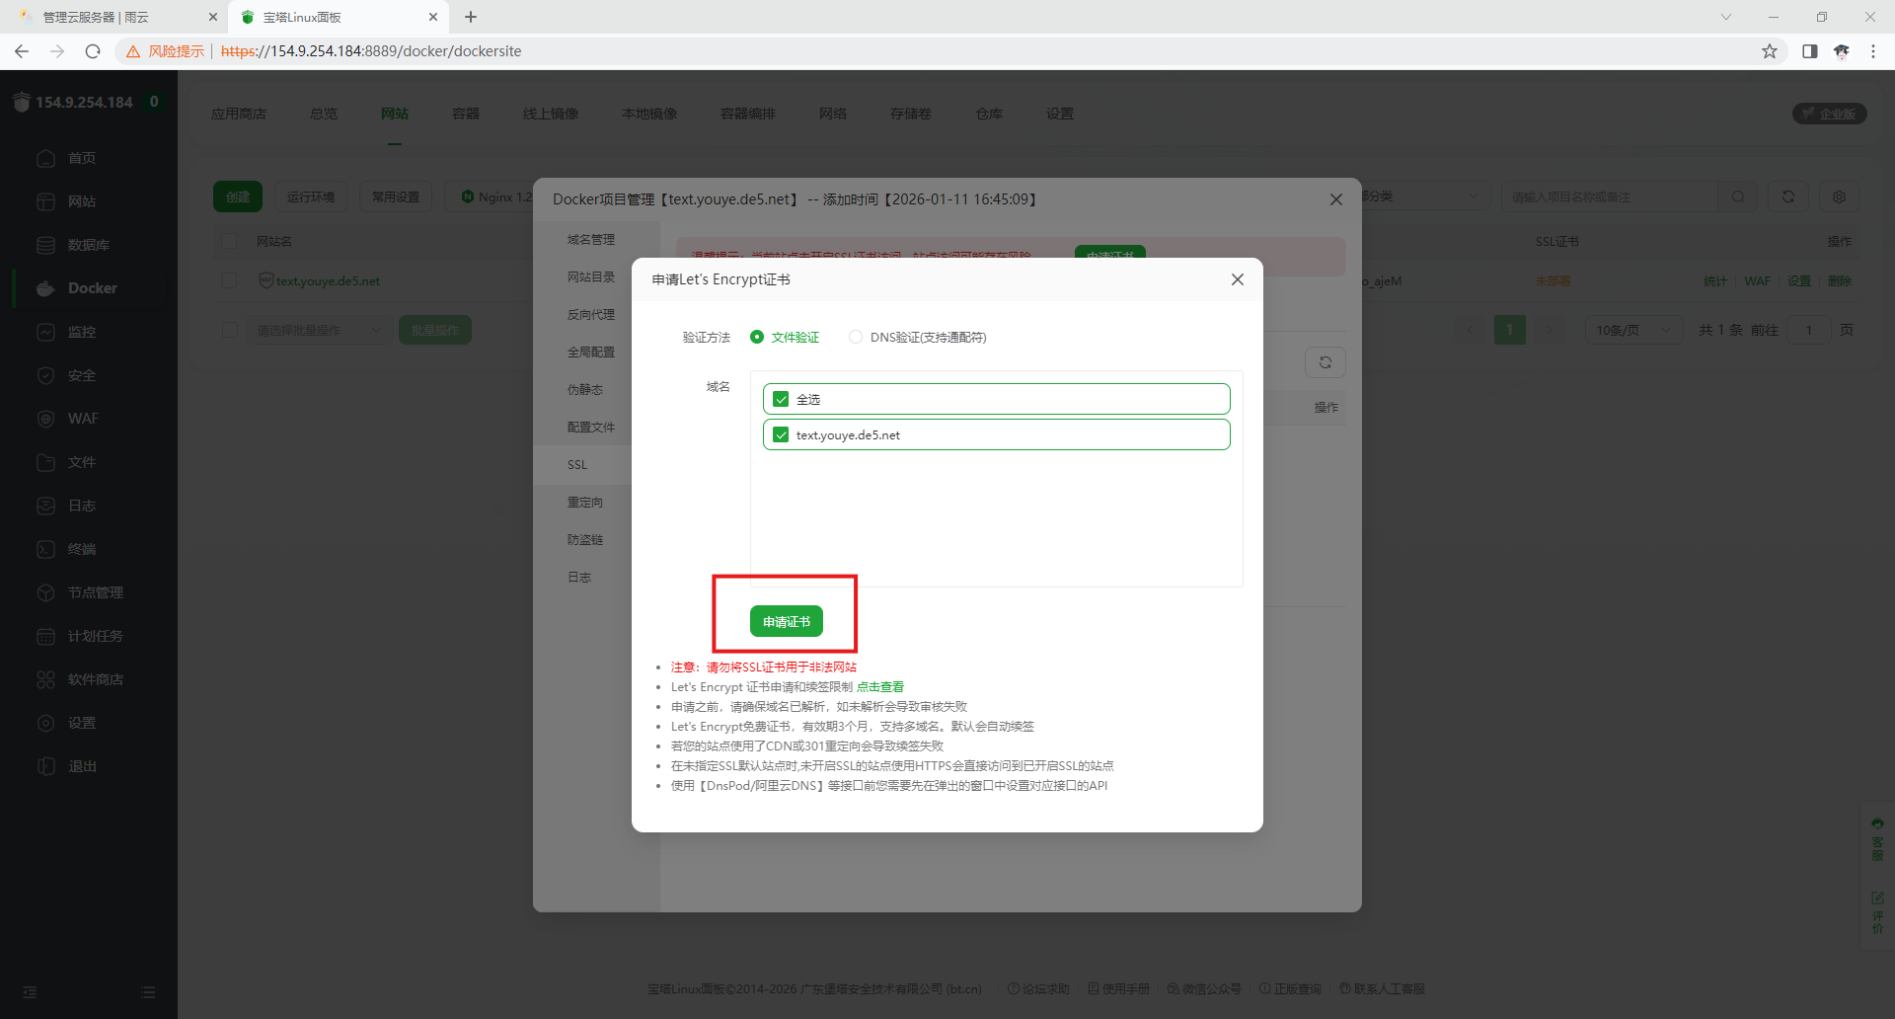This screenshot has height=1019, width=1895.
Task: Open a new browser tab
Action: 471,17
